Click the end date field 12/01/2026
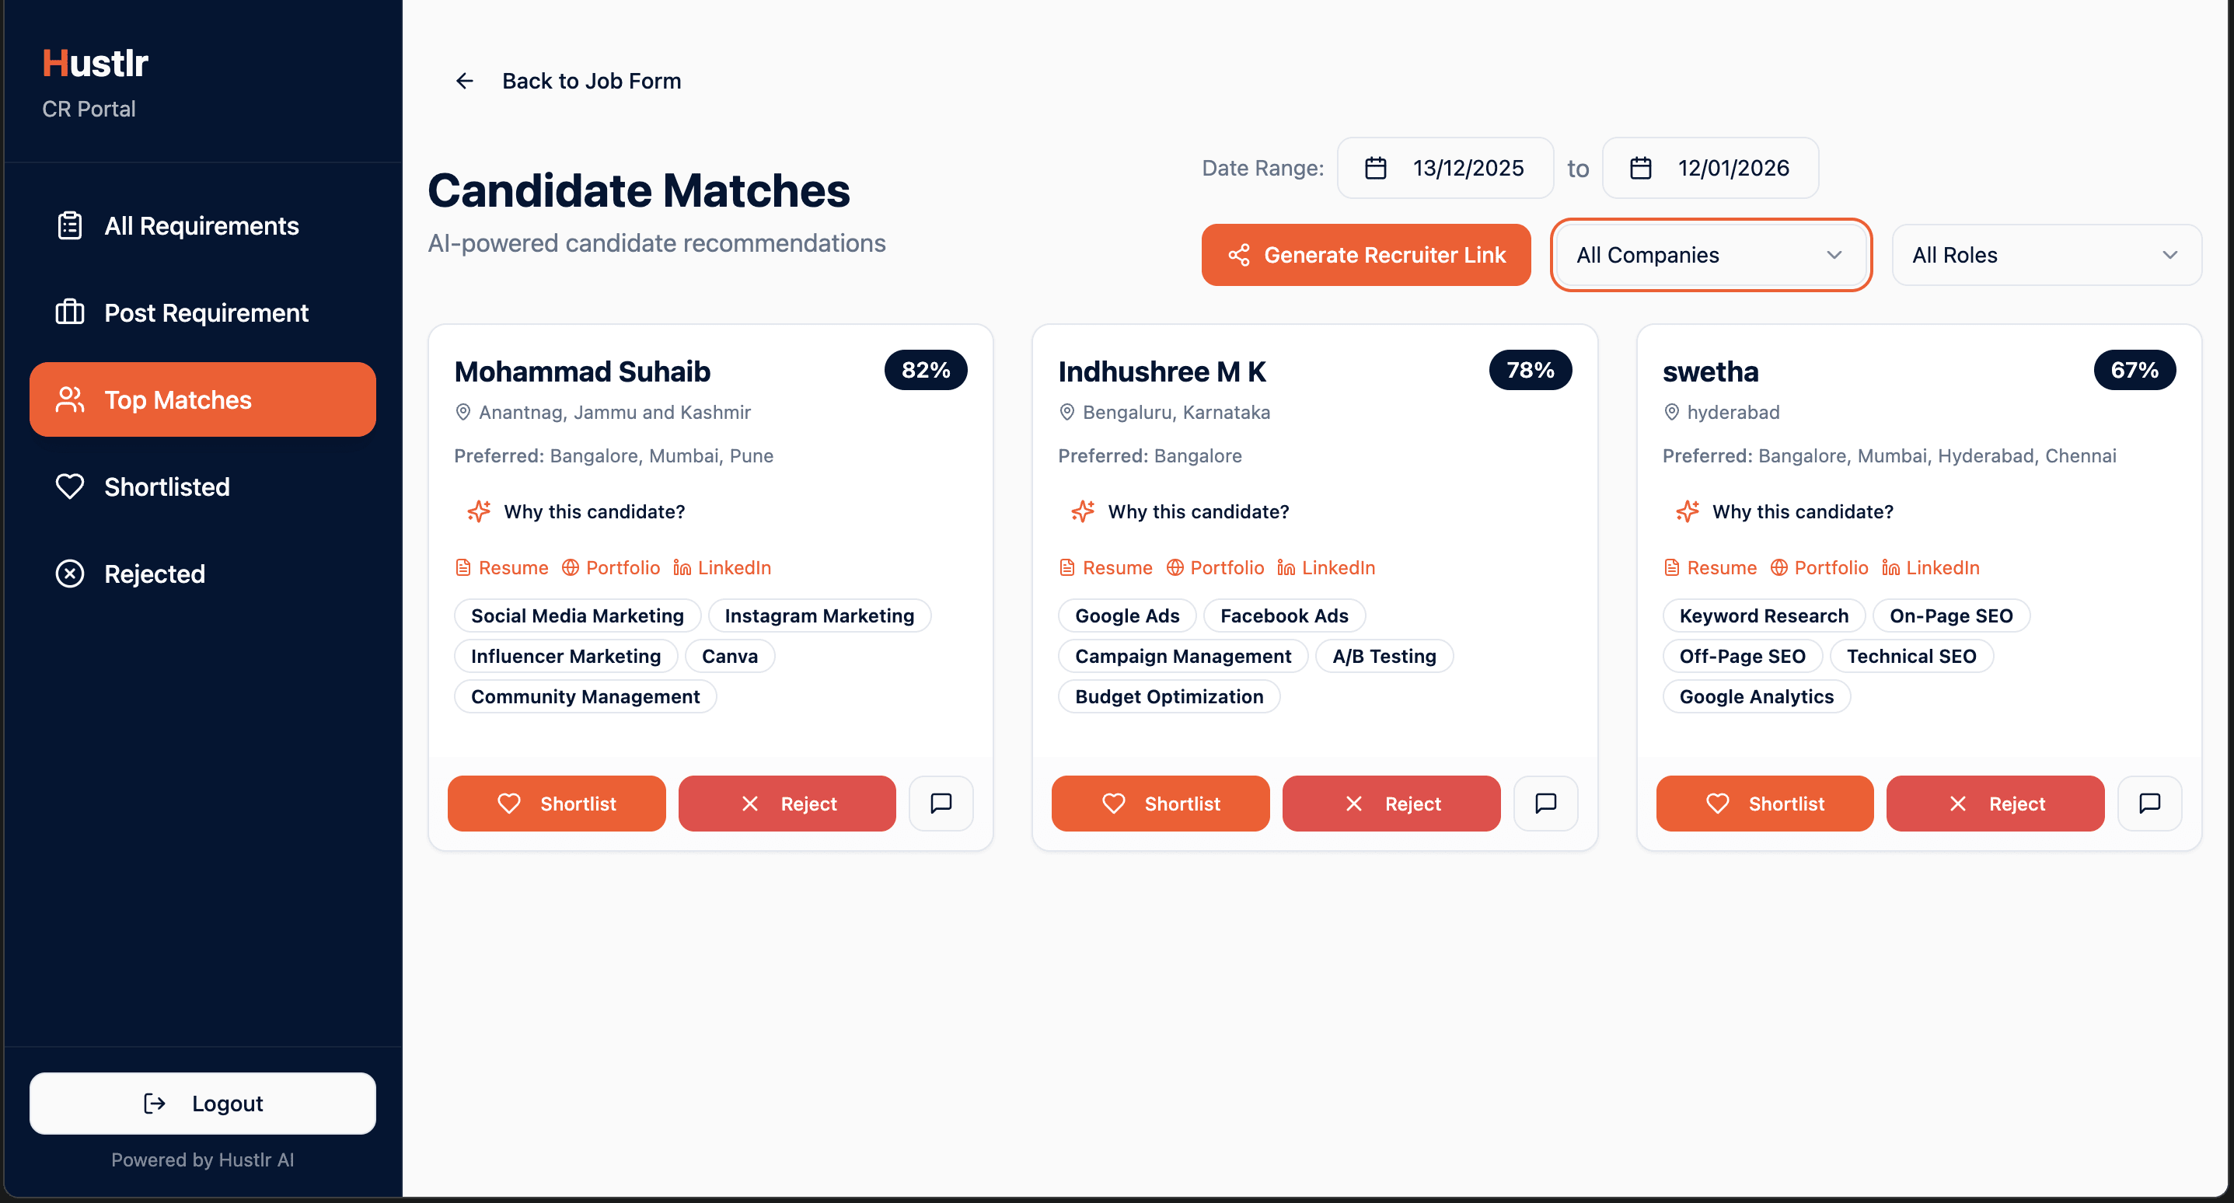2234x1203 pixels. 1732,169
